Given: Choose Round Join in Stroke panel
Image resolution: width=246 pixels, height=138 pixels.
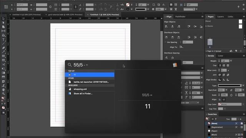Looking at the screenshot, I should pos(224,75).
